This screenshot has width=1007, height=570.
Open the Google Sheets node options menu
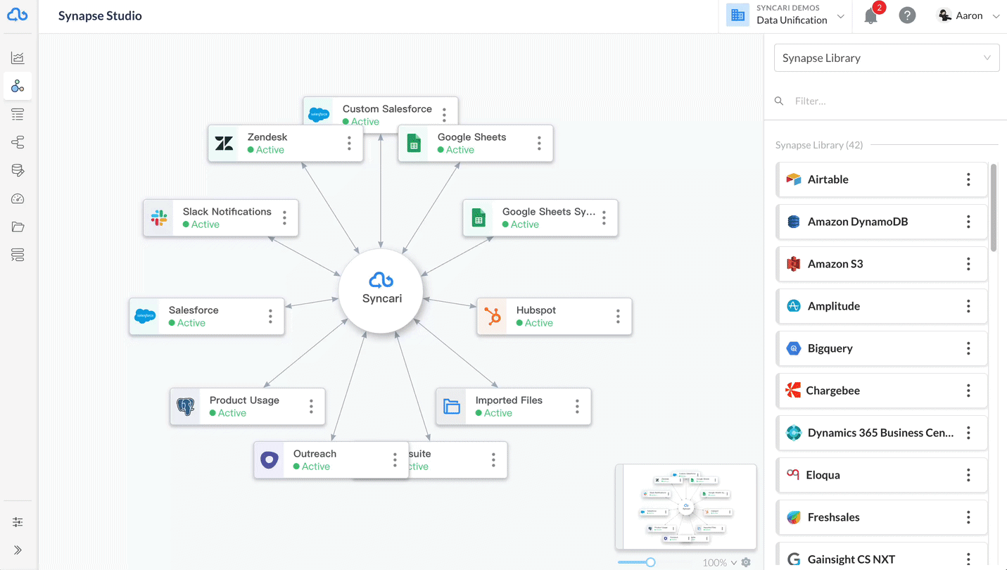[x=539, y=144]
